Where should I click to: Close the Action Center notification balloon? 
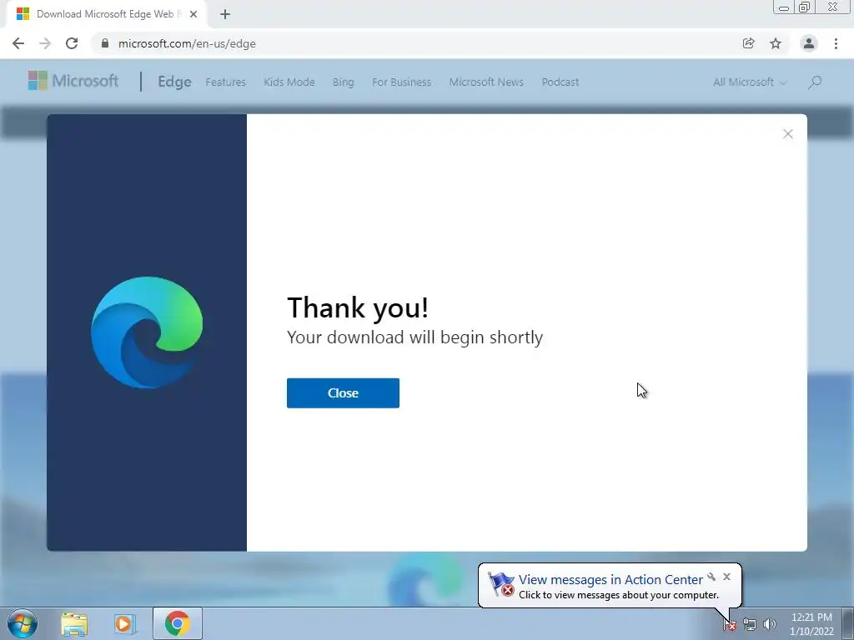[x=726, y=577]
